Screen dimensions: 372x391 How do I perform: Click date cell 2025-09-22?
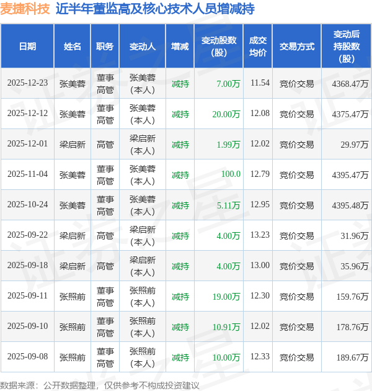click(x=27, y=235)
